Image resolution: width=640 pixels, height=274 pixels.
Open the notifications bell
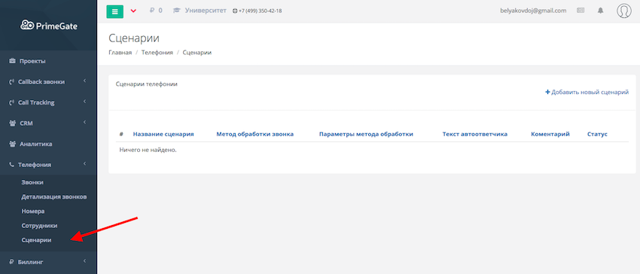click(x=600, y=11)
